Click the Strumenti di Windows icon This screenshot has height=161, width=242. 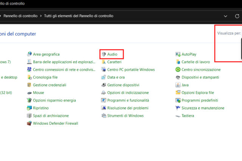click(104, 116)
